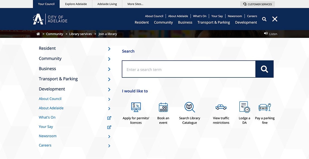This screenshot has height=159, width=309.
Task: Select the Your Council tab
Action: click(46, 4)
